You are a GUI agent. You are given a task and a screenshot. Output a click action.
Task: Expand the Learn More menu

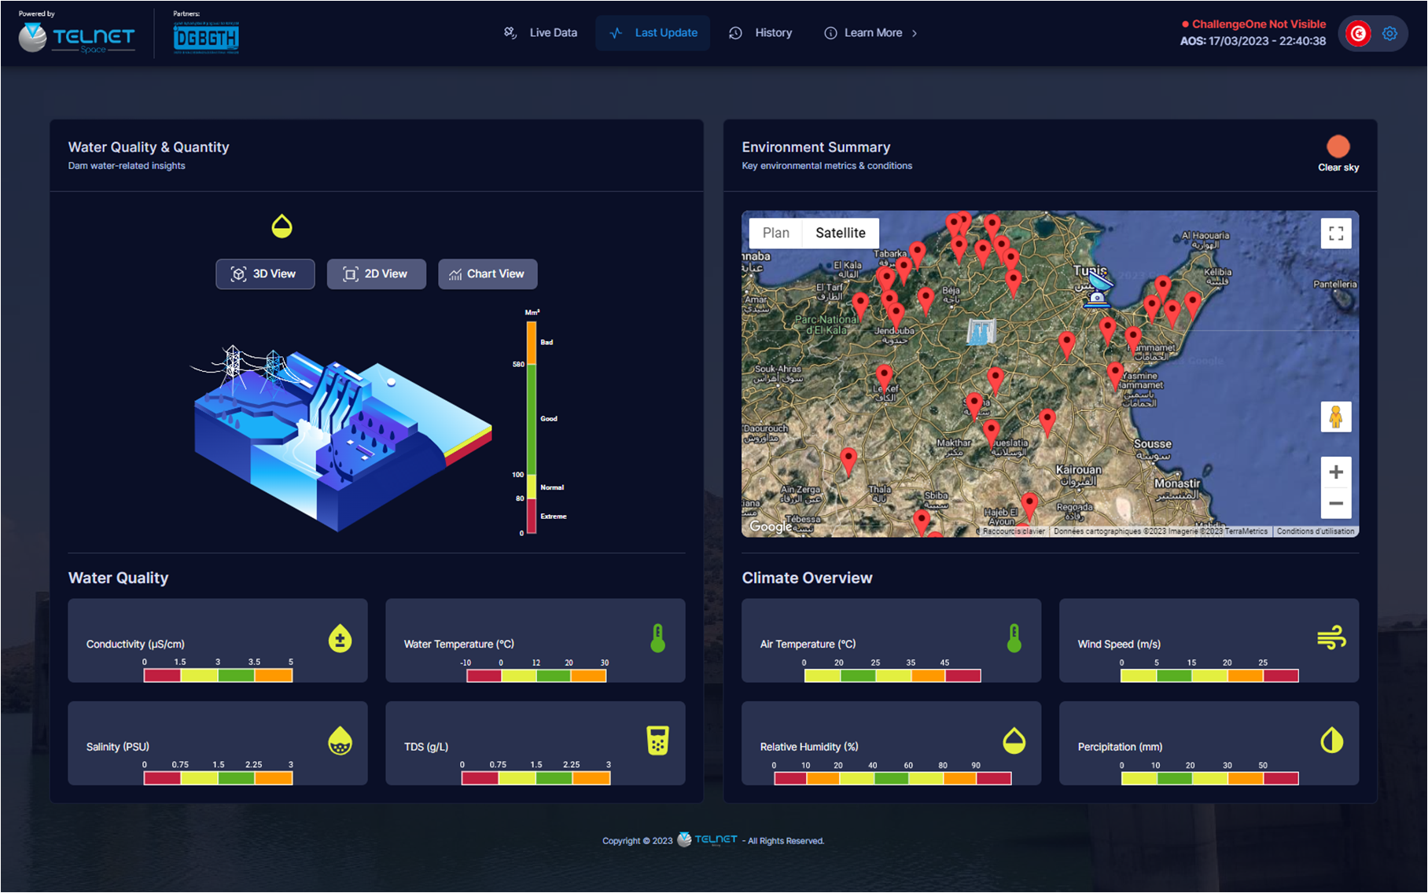tap(871, 33)
